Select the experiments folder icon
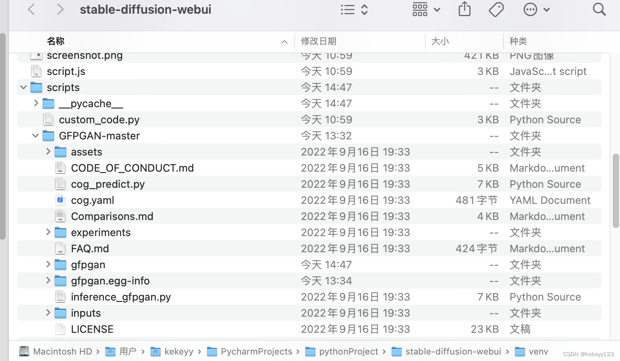The width and height of the screenshot is (620, 361). [x=60, y=232]
